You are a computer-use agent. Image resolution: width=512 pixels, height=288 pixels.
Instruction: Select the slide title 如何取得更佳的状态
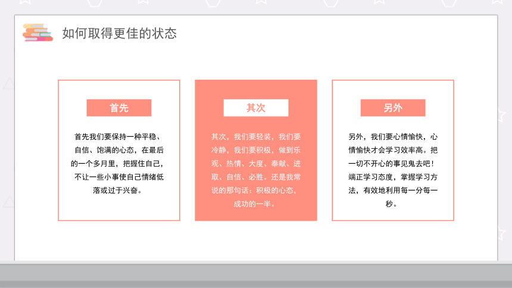[120, 33]
